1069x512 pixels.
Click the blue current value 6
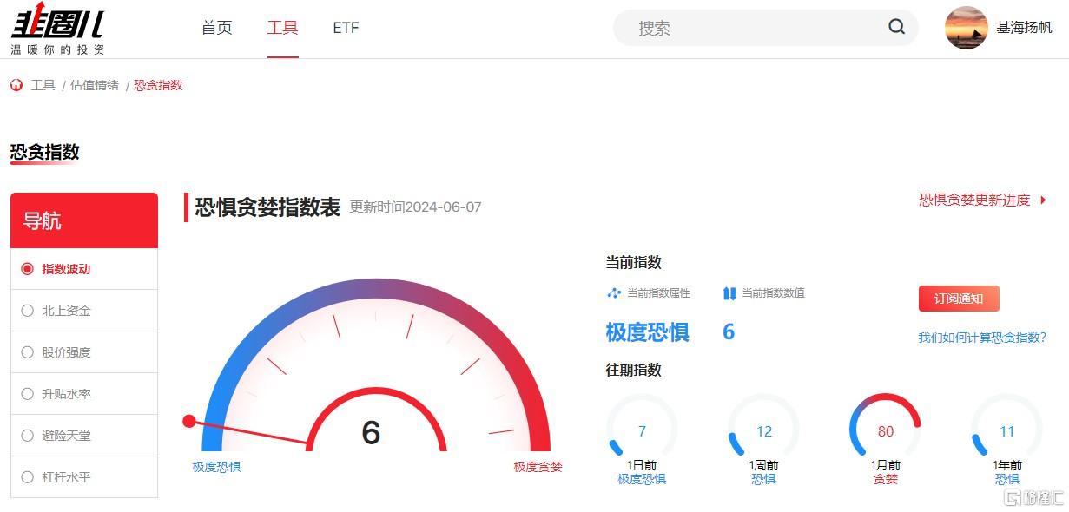pos(729,332)
